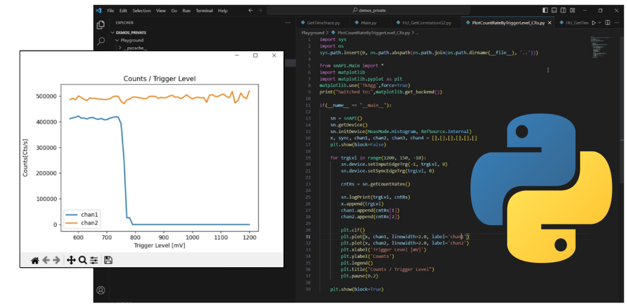Click the 'cntRs = sn.getCountRates()' line

point(376,185)
